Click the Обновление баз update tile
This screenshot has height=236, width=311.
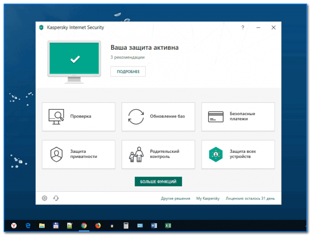tap(158, 117)
